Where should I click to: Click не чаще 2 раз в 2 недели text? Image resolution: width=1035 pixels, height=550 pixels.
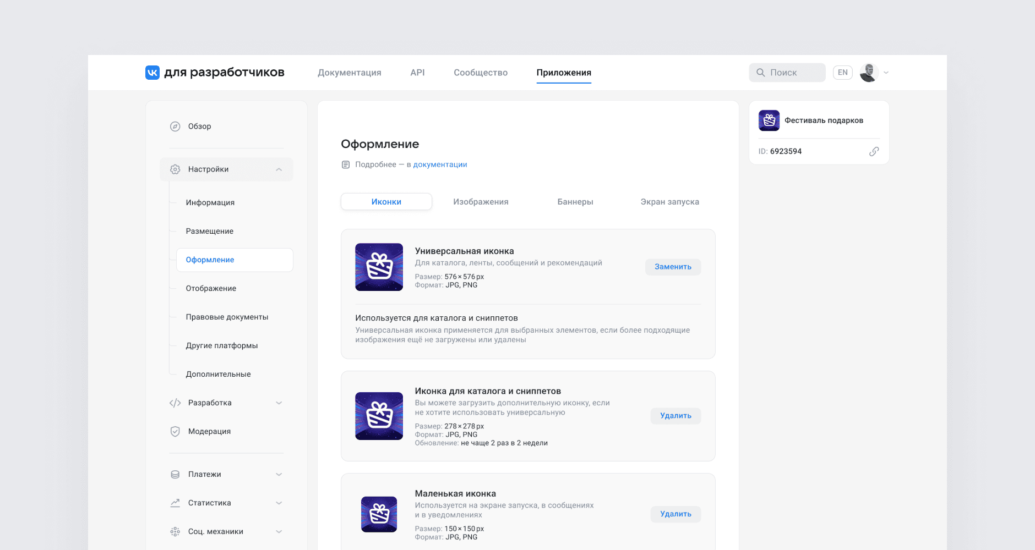coord(504,443)
